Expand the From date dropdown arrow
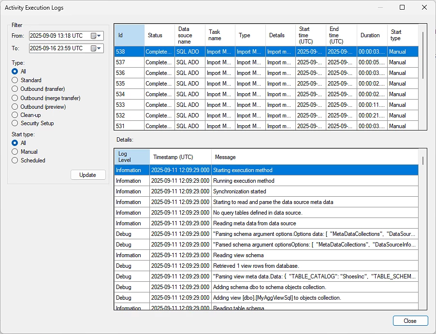 pos(100,36)
